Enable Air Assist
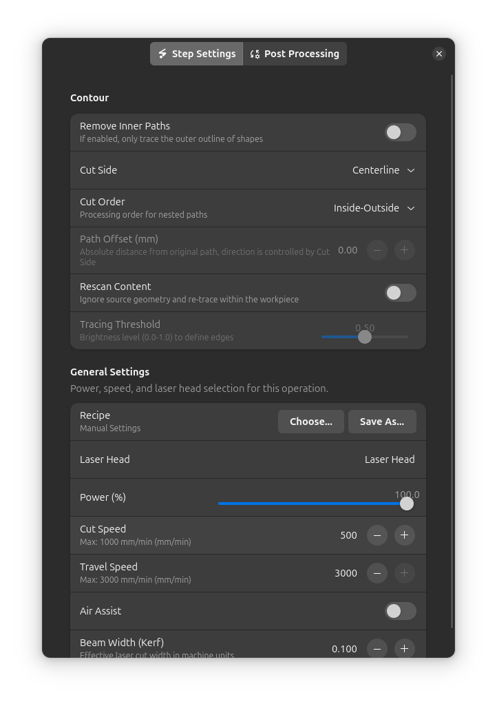This screenshot has width=497, height=704. tap(400, 611)
